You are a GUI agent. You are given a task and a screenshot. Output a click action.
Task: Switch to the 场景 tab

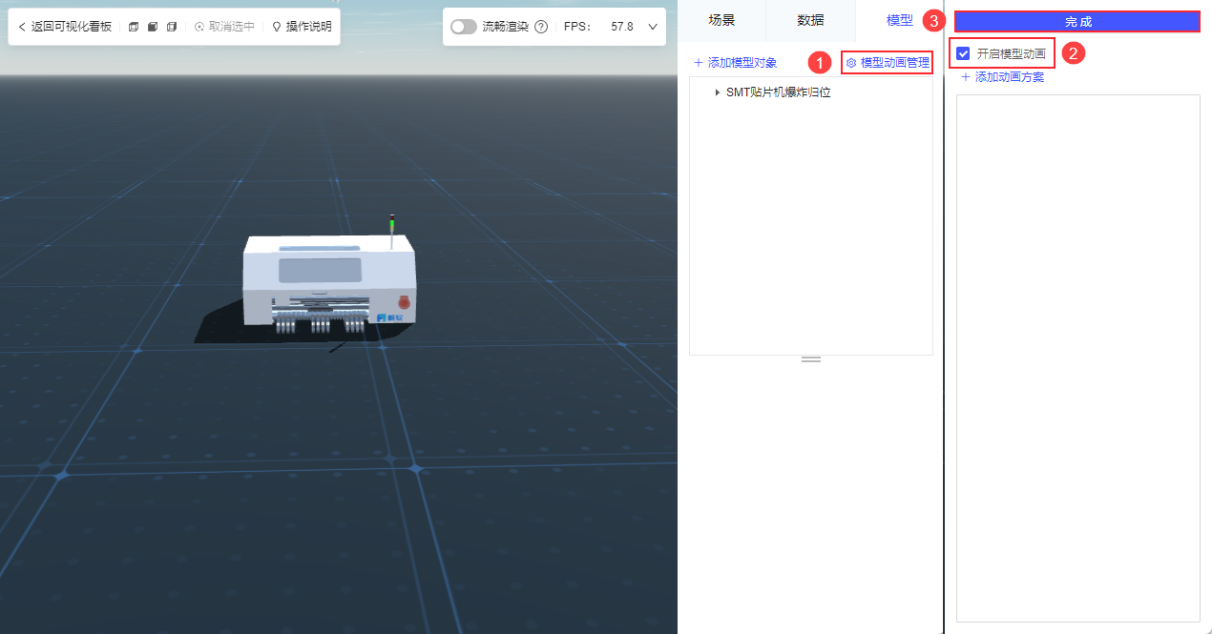pos(721,20)
